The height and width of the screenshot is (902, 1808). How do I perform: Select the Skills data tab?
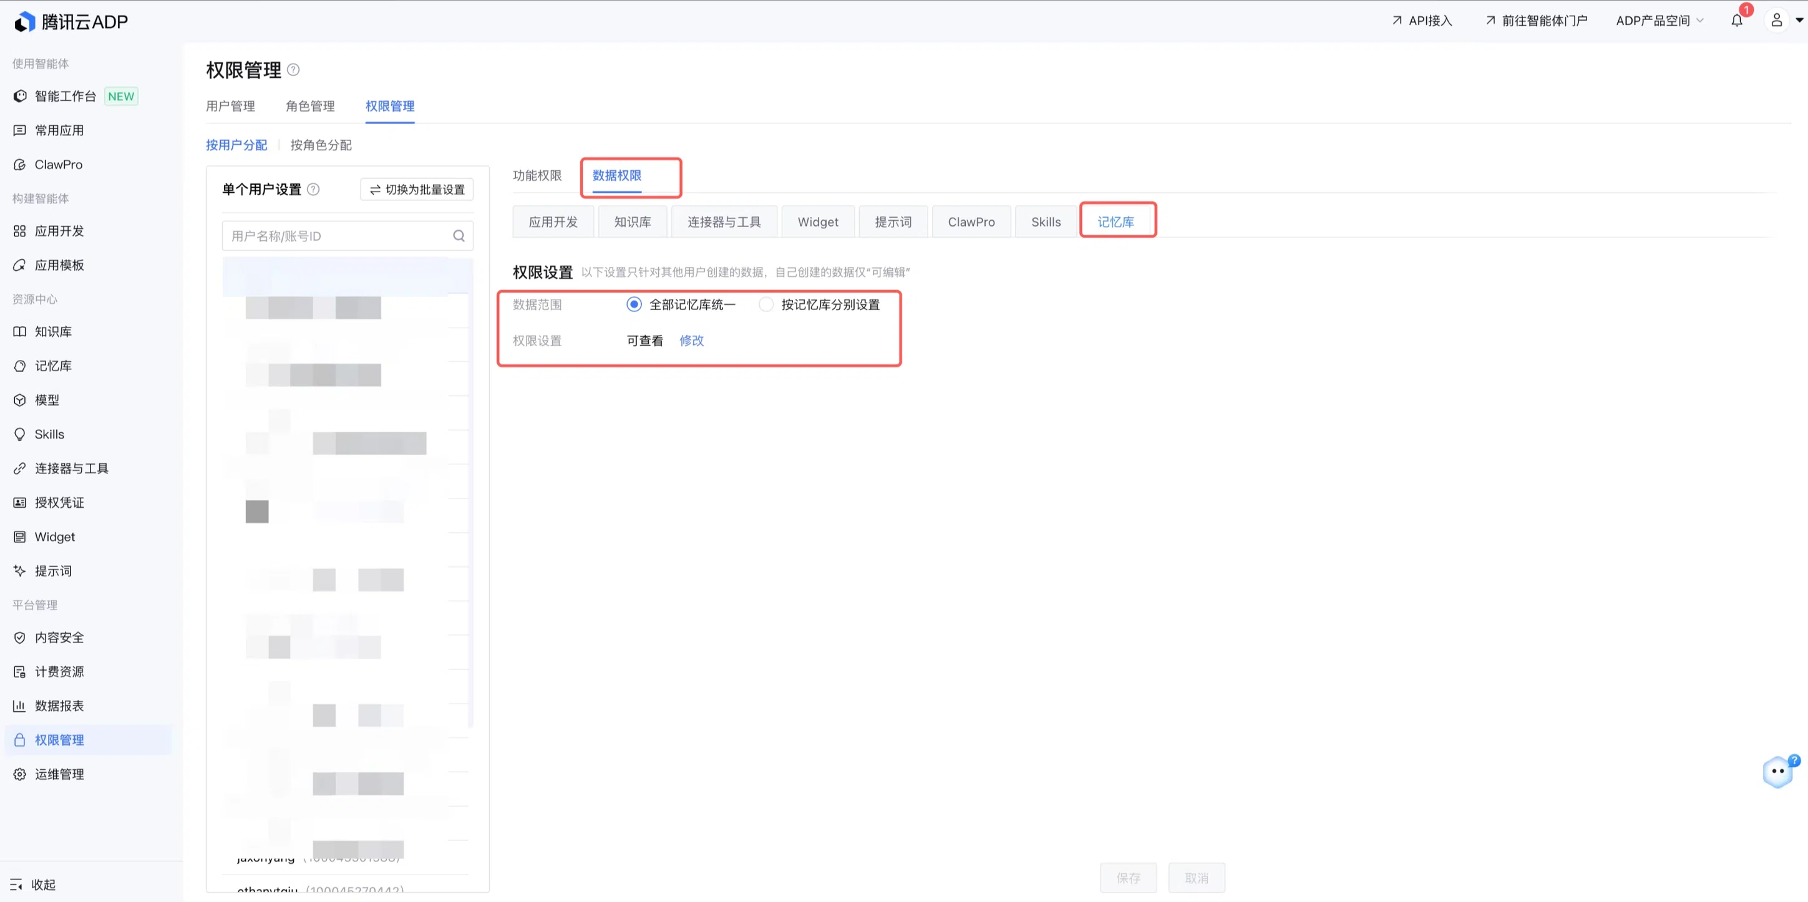pos(1046,222)
